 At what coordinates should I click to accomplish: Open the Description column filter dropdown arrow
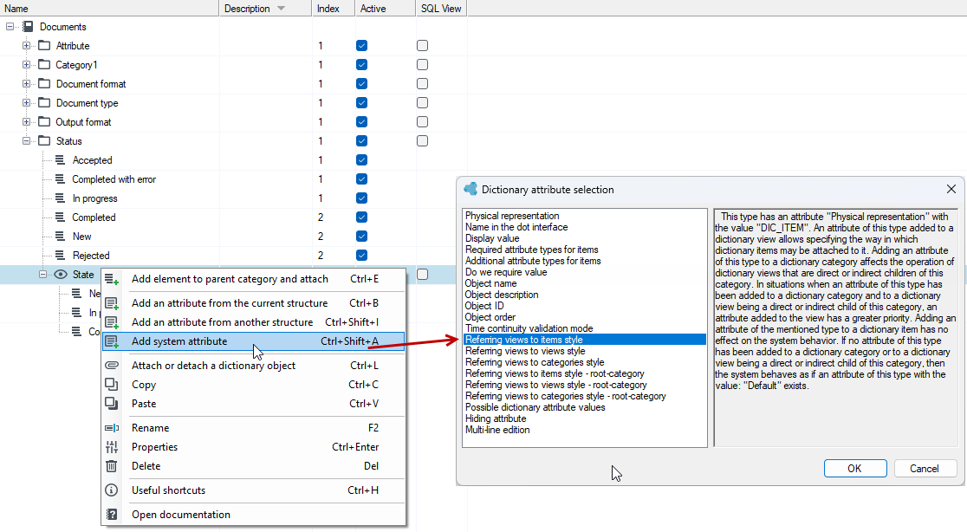(282, 9)
